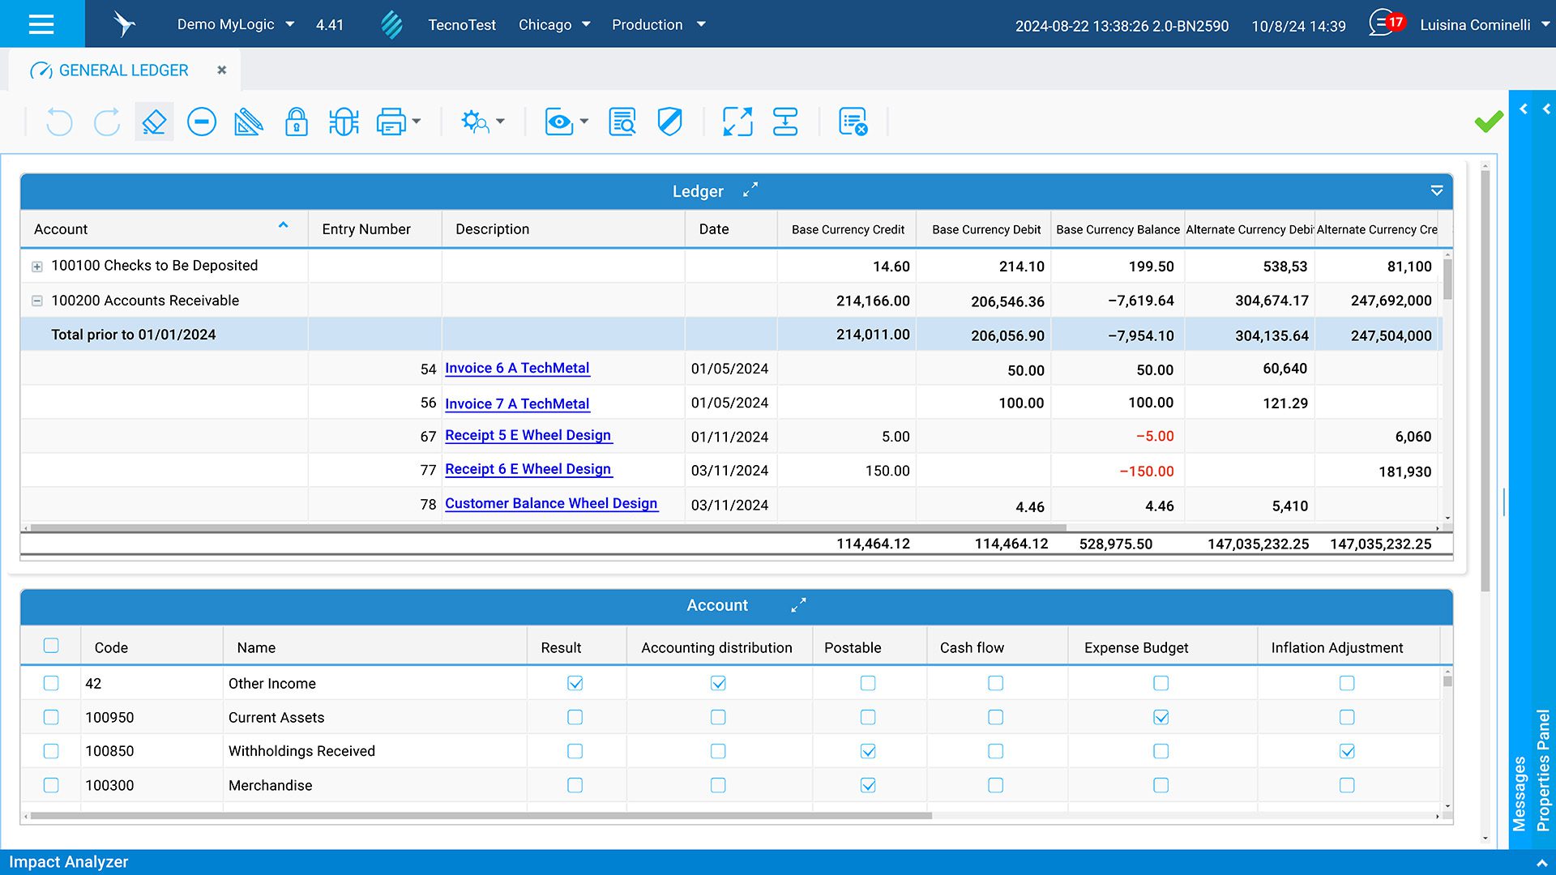The height and width of the screenshot is (875, 1556).
Task: Click the document search icon in toolbar
Action: click(622, 122)
